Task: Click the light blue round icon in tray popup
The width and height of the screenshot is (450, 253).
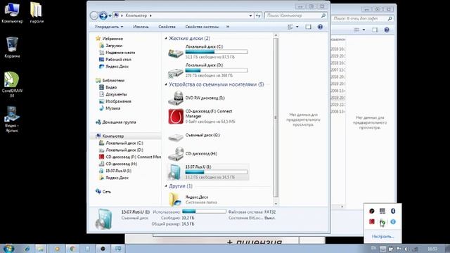Action: (x=393, y=222)
